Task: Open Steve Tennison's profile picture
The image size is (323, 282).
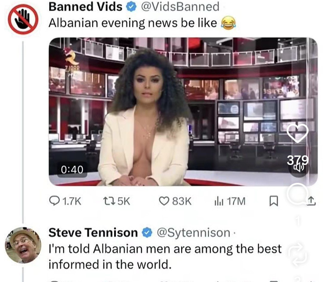Action: click(23, 245)
